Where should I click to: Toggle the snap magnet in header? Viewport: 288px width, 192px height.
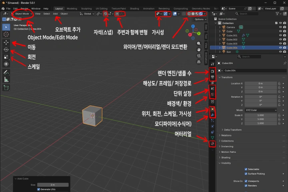(x=106, y=14)
